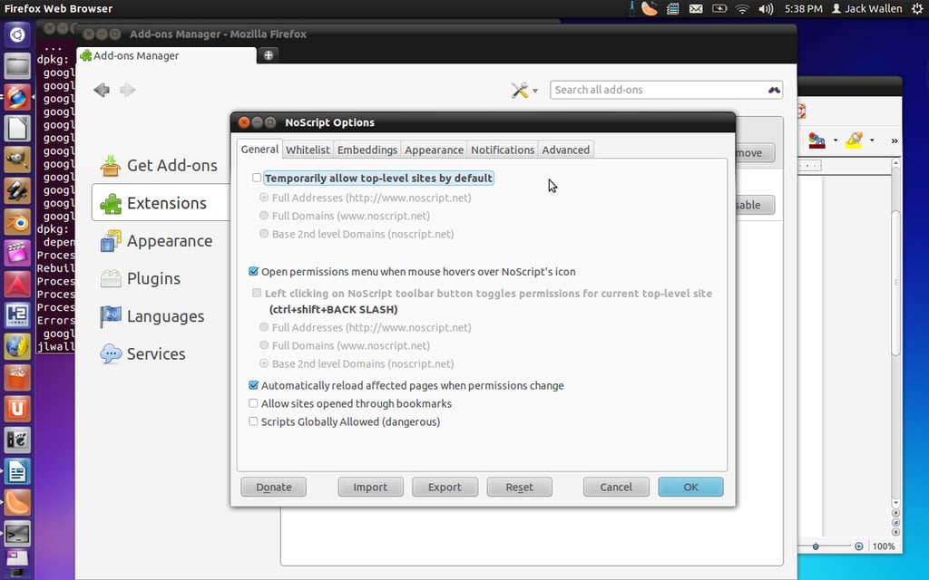This screenshot has height=580, width=929.
Task: Open Ubuntu One launcher icon
Action: click(17, 409)
